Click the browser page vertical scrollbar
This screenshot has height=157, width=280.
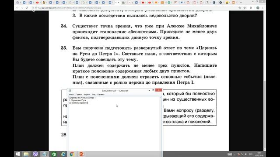[265, 80]
